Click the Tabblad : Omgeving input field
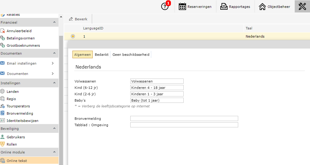Screen dimensions: 310x165 click(x=184, y=125)
